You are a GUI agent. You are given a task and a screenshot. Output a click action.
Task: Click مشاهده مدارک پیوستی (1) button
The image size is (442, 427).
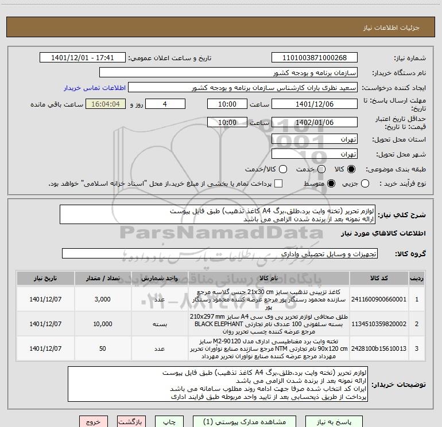point(245,422)
